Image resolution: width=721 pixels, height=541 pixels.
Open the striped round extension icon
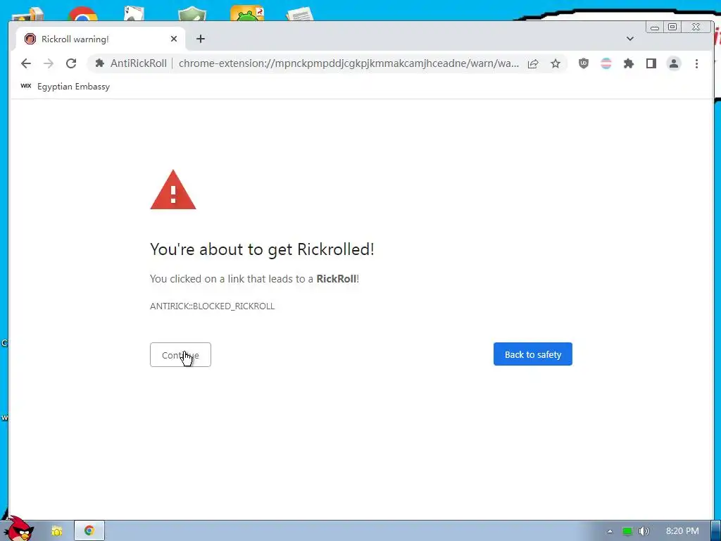(x=606, y=63)
